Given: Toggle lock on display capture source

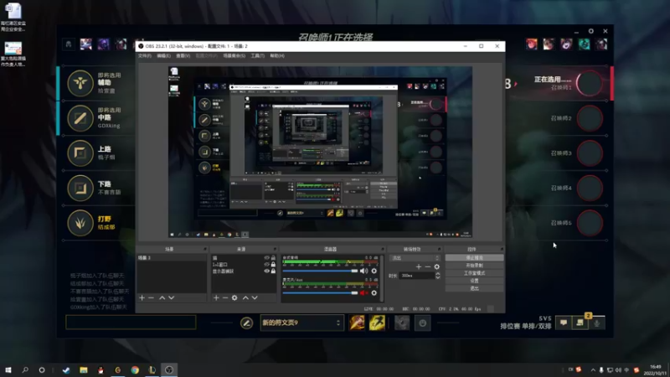Looking at the screenshot, I should pyautogui.click(x=273, y=271).
